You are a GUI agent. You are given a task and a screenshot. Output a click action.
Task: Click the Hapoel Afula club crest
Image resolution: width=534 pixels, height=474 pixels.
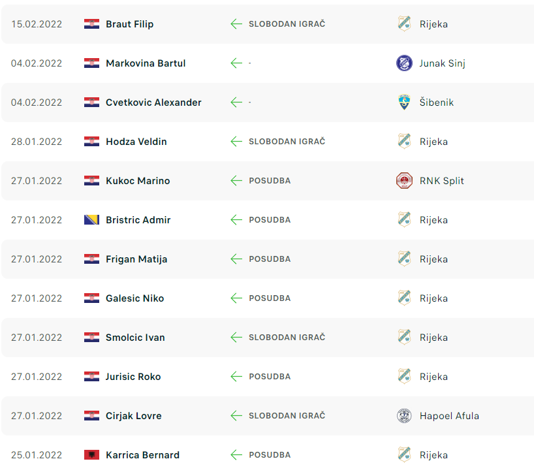pyautogui.click(x=404, y=416)
